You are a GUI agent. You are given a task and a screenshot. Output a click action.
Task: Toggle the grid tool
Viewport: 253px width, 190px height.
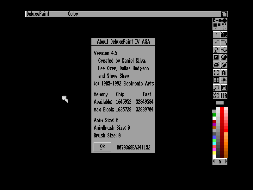(216, 80)
